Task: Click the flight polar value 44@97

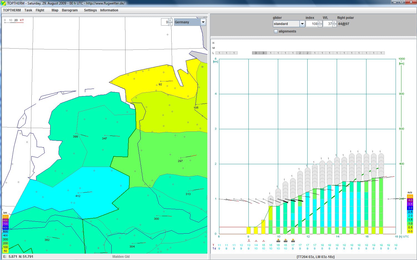Action: (344, 24)
